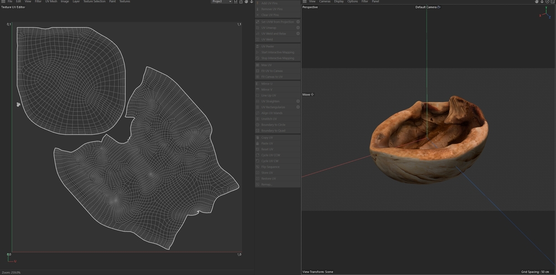Click the Boundary to Circle command

click(273, 125)
